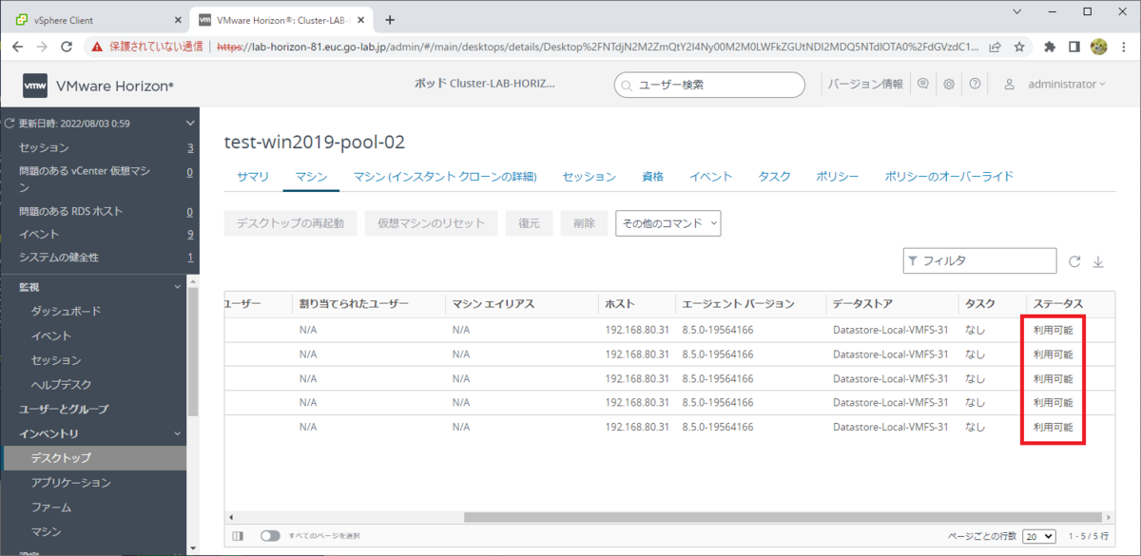Image resolution: width=1141 pixels, height=556 pixels.
Task: Open the settings gear icon in Horizon header
Action: (949, 84)
